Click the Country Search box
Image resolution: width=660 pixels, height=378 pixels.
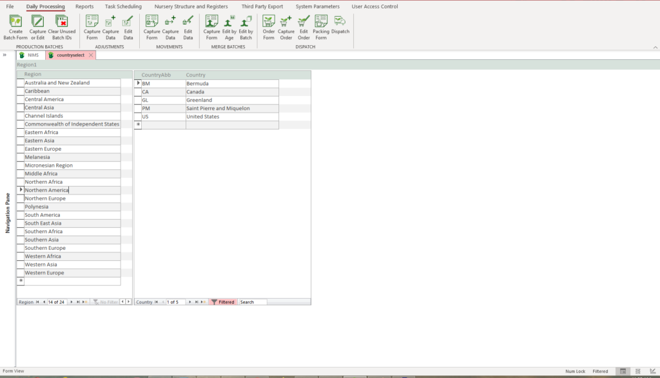pyautogui.click(x=253, y=301)
